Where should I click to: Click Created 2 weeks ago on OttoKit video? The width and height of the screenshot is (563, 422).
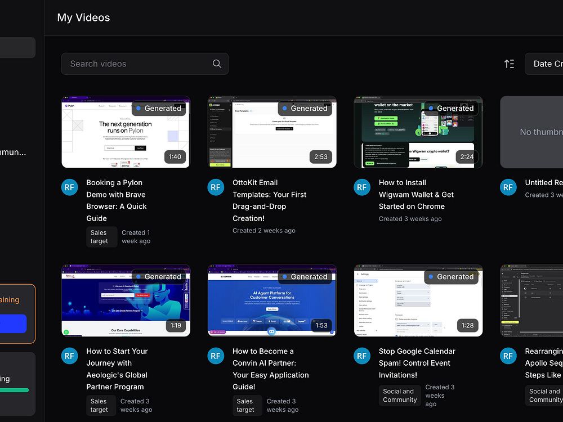(x=264, y=230)
